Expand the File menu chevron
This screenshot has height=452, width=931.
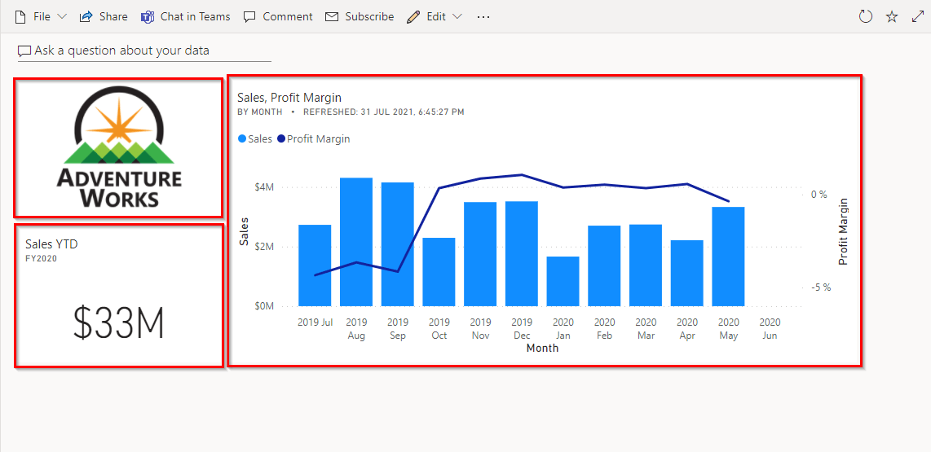(63, 16)
